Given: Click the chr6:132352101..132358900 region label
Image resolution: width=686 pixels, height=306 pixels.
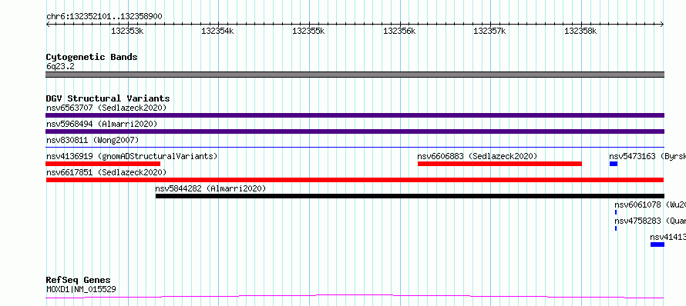Looking at the screenshot, I should pyautogui.click(x=104, y=17).
